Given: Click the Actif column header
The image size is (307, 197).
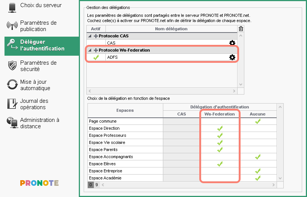Looking at the screenshot, I should point(96,29).
